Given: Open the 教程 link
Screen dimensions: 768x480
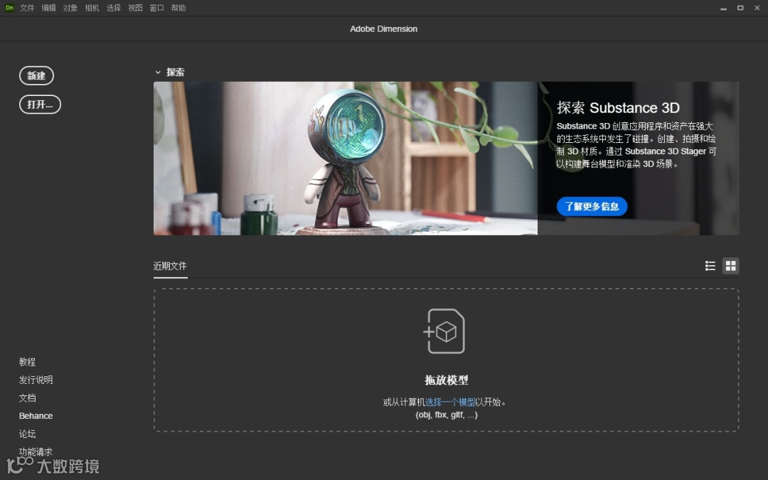Looking at the screenshot, I should click(28, 362).
